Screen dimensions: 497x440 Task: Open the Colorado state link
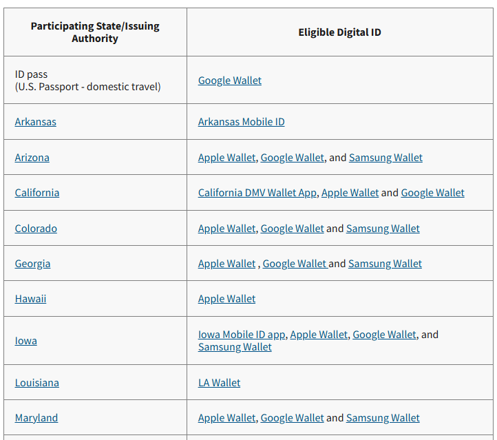click(36, 229)
